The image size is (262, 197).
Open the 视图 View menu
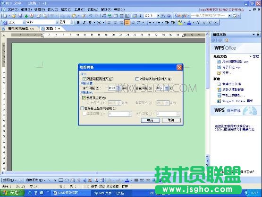pos(40,9)
